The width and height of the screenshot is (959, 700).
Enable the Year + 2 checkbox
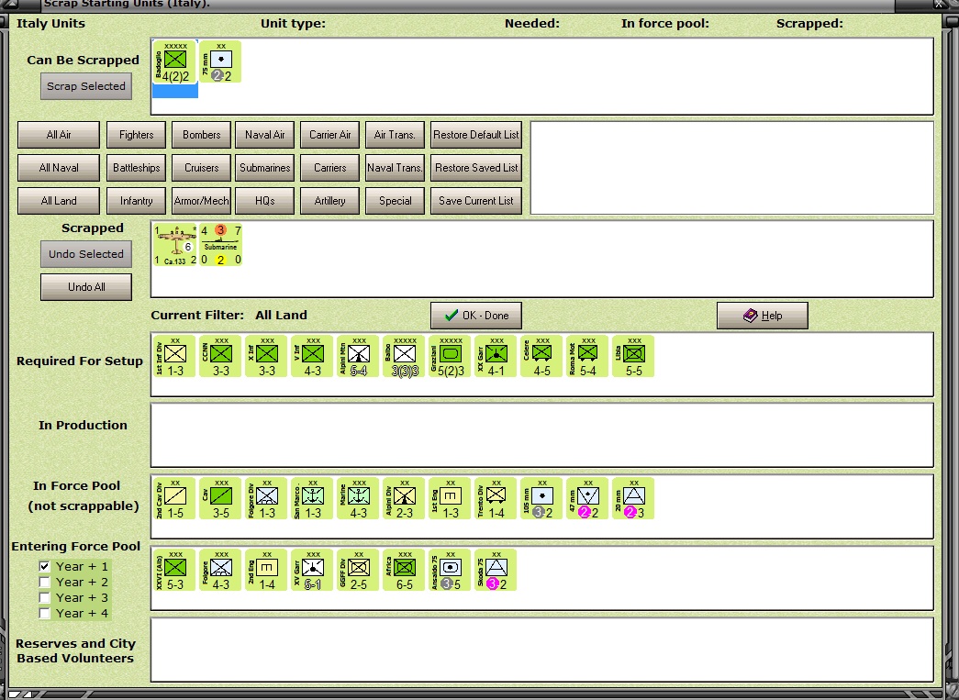pos(45,582)
